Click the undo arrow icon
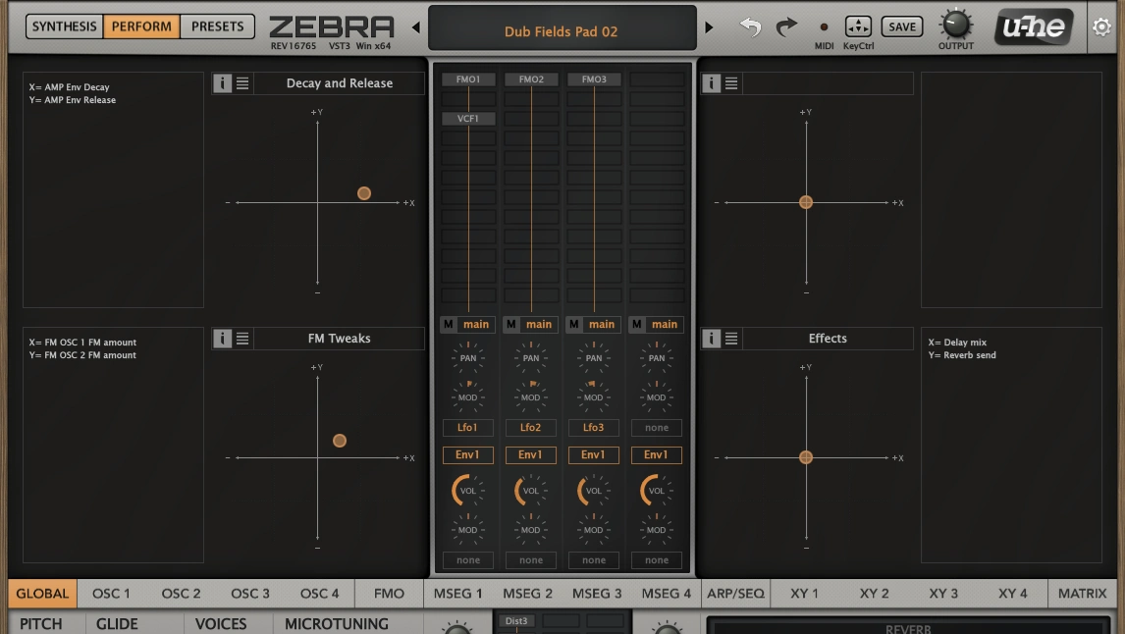The width and height of the screenshot is (1125, 634). (x=750, y=27)
